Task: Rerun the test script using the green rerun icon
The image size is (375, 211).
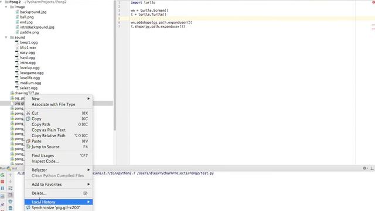Action: pos(2,175)
